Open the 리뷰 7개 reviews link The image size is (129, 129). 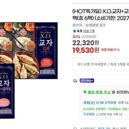89,31
